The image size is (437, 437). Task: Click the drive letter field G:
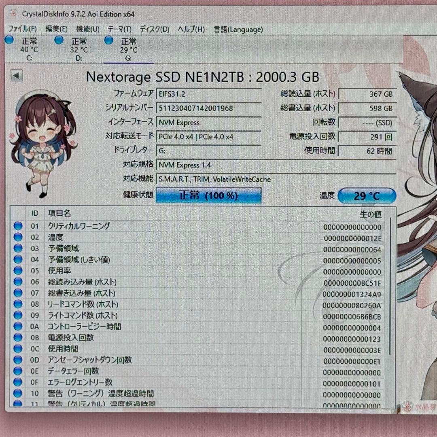(208, 151)
